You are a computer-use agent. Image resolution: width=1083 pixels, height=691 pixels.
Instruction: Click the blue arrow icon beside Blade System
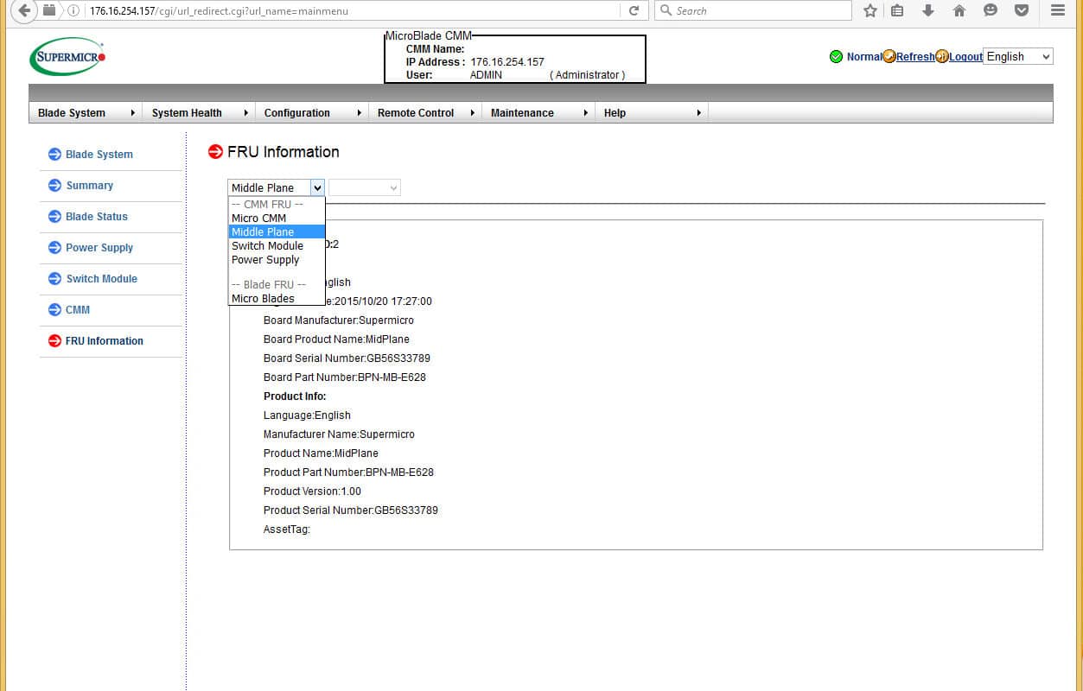click(54, 155)
